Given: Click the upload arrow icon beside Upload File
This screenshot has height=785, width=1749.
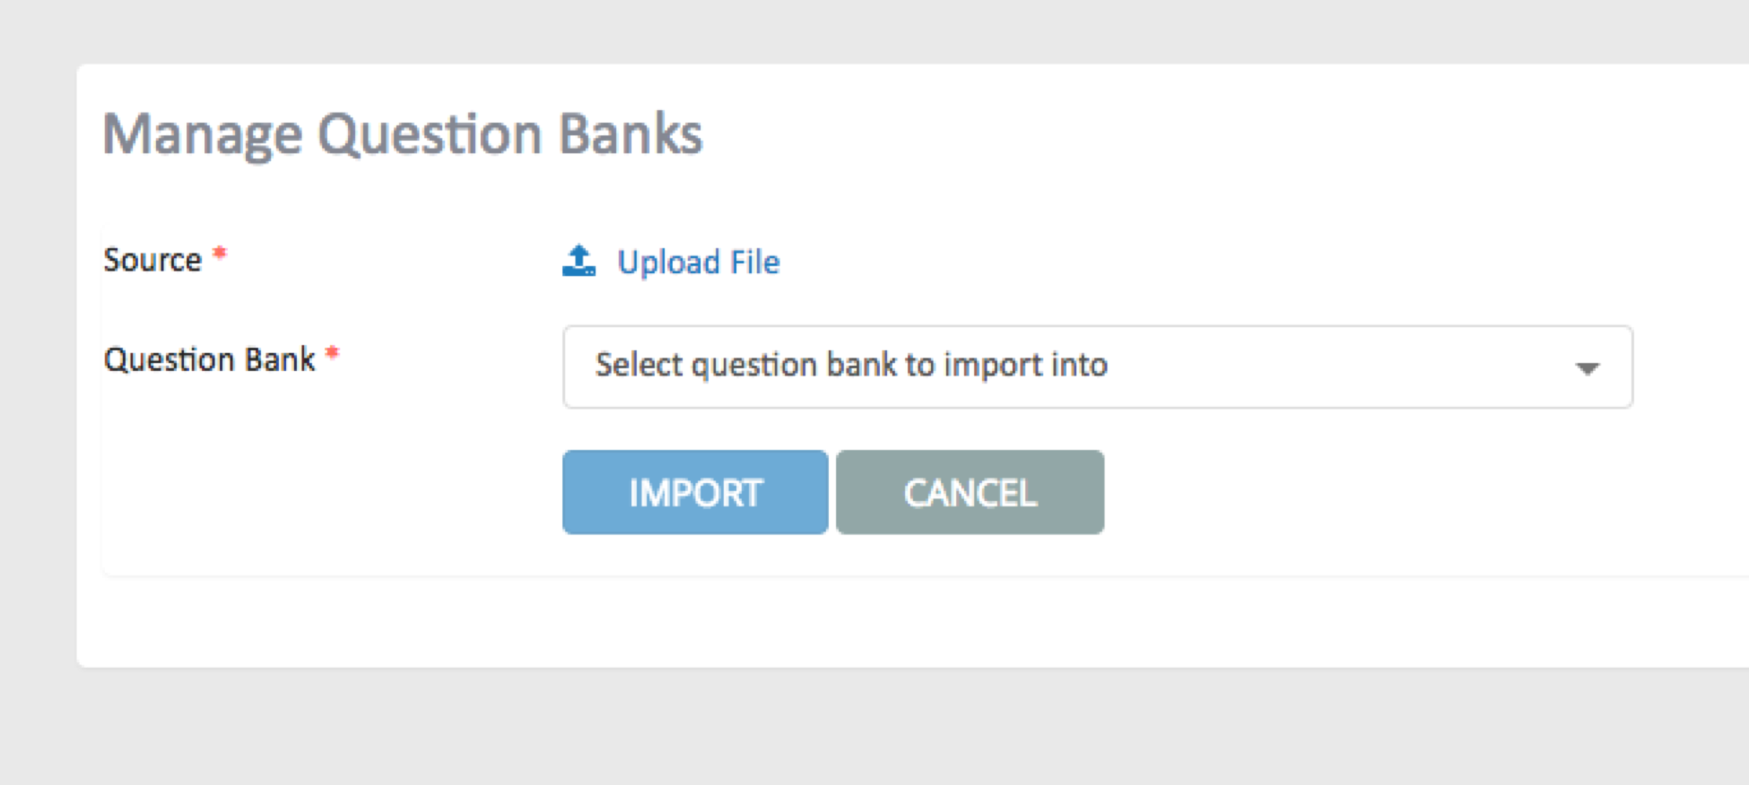Looking at the screenshot, I should (x=579, y=261).
